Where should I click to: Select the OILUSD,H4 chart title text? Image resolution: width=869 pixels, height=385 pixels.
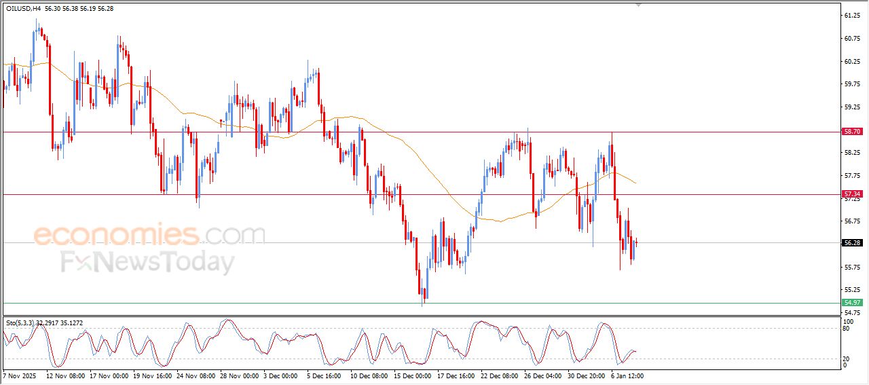point(22,8)
